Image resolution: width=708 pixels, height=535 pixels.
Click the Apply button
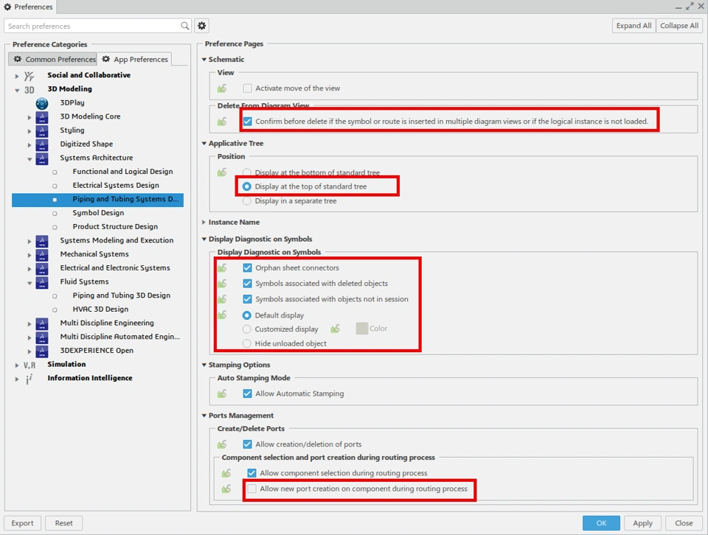pos(642,523)
